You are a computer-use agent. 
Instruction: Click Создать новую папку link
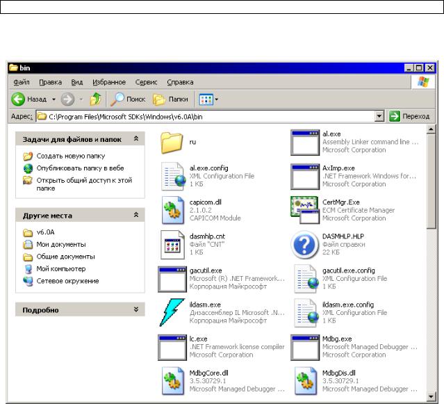click(x=71, y=156)
